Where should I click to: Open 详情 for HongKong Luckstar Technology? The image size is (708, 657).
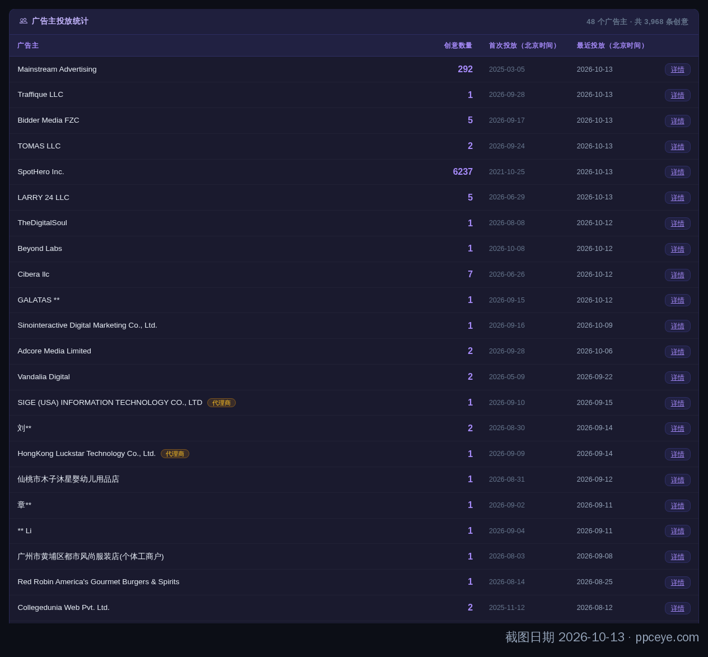click(x=678, y=454)
